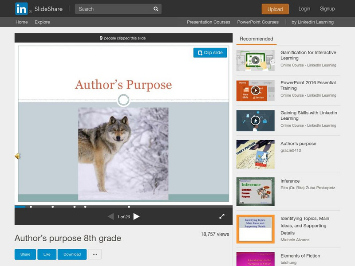Enter fullscreen with the expand icon

tap(222, 216)
